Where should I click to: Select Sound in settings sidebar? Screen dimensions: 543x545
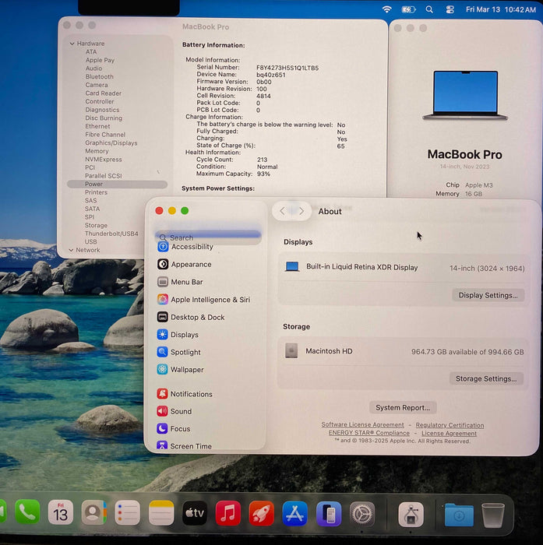175,412
